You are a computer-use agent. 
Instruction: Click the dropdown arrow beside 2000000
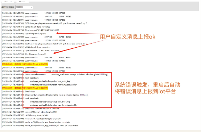click(32, 7)
